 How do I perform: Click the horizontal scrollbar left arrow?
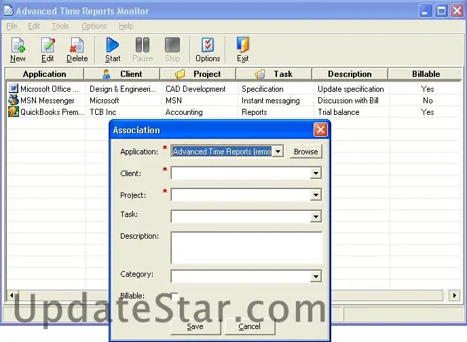(x=12, y=296)
